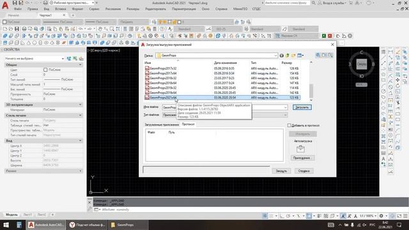Click the Закрыть button in dialog
This screenshot has height=230, width=409.
tap(281, 171)
